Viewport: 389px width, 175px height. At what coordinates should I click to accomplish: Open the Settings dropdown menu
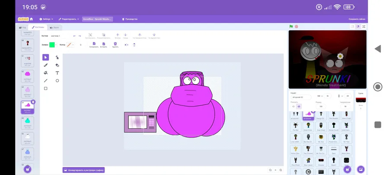point(46,19)
